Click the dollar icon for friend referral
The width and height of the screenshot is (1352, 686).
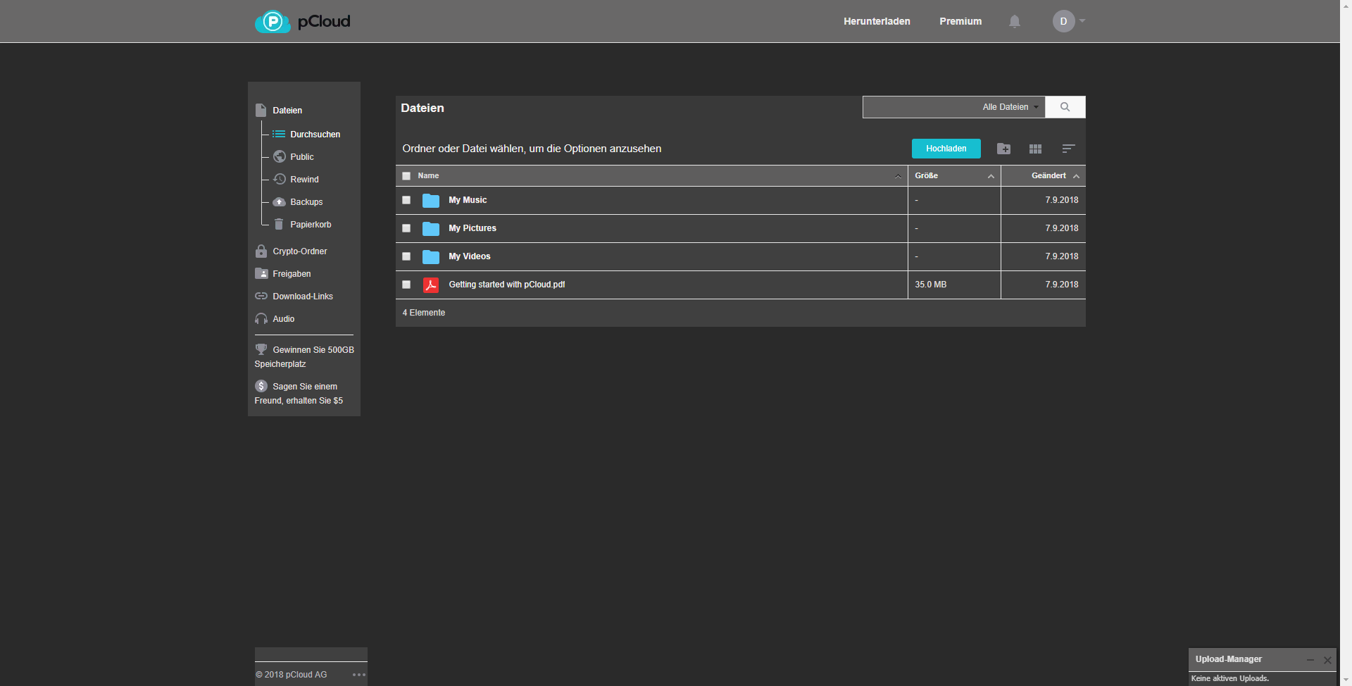point(261,386)
